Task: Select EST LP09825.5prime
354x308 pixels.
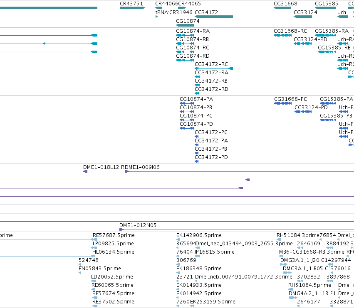Action: click(x=113, y=244)
